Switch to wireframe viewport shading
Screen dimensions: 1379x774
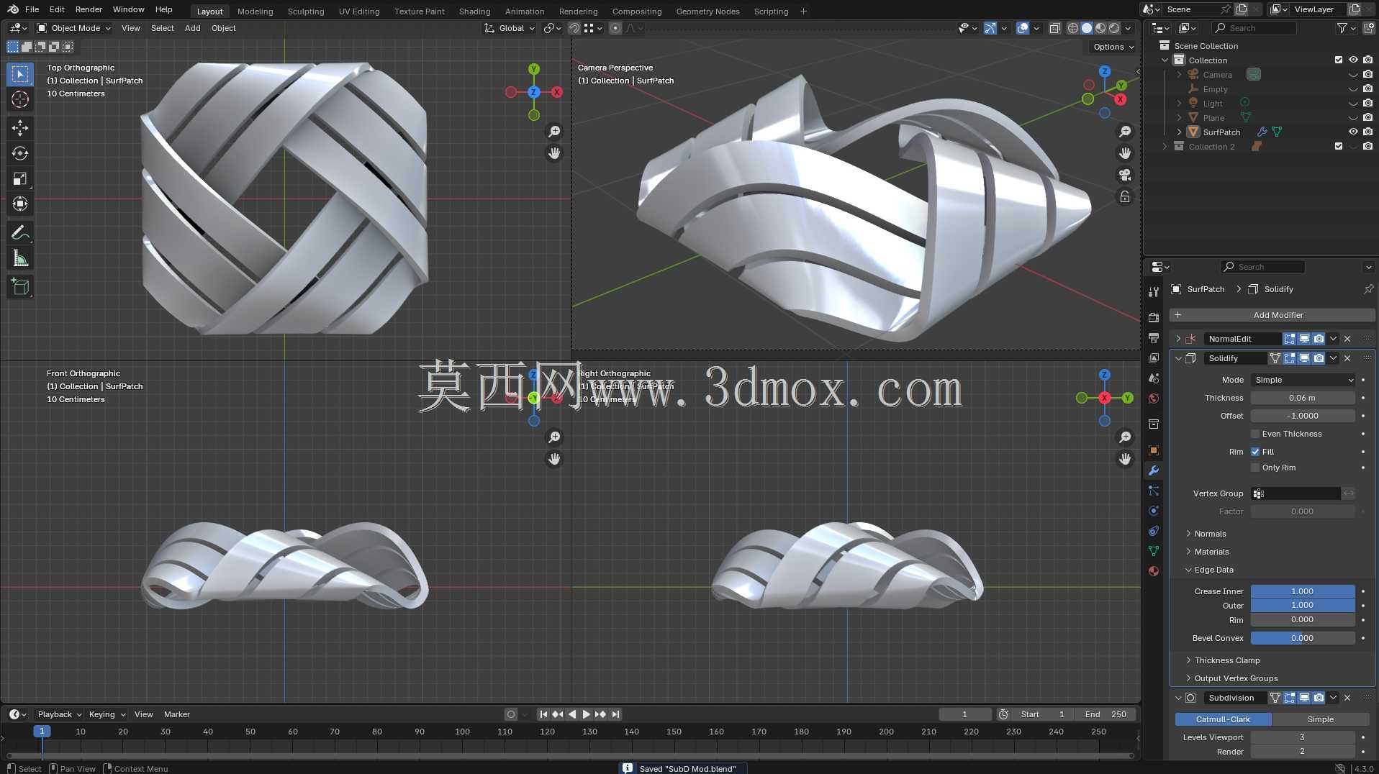[x=1072, y=28]
